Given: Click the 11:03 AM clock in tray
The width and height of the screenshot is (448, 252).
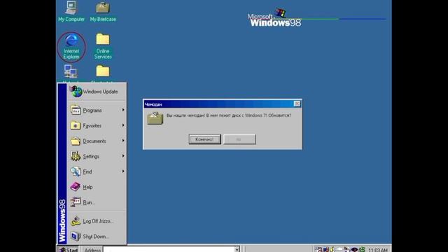Looking at the screenshot, I should click(378, 250).
